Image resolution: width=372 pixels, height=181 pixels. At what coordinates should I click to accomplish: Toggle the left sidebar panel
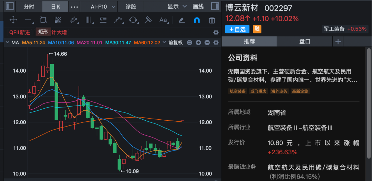pyautogui.click(x=10, y=6)
